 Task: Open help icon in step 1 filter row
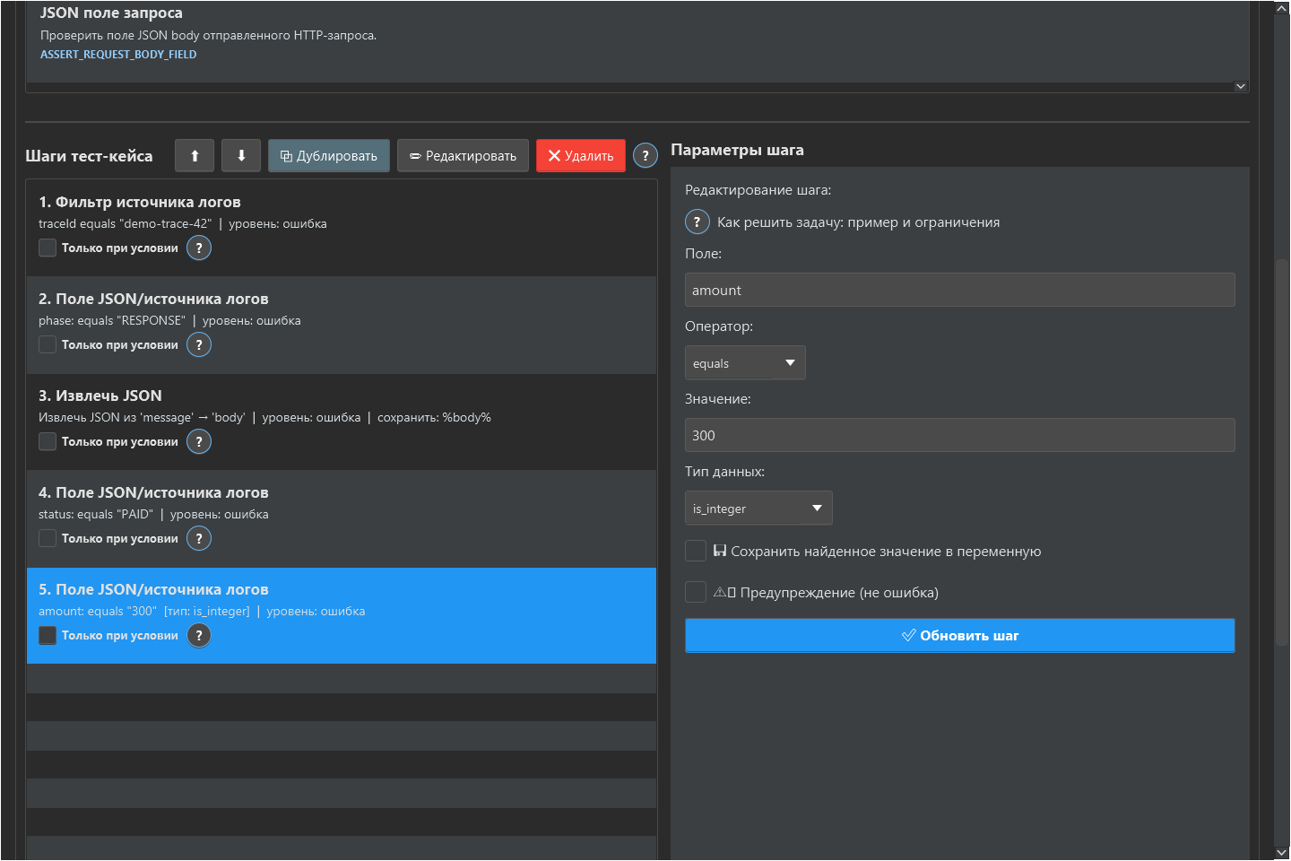(199, 248)
